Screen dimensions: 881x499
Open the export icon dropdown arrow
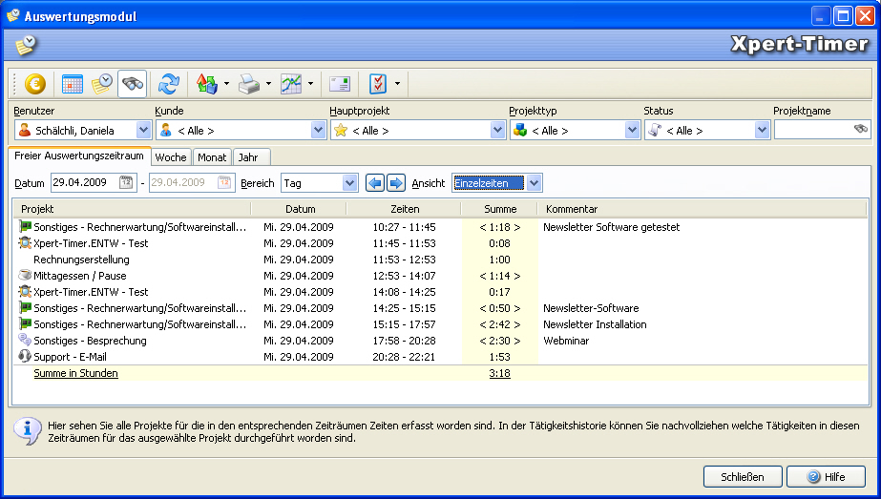(226, 84)
